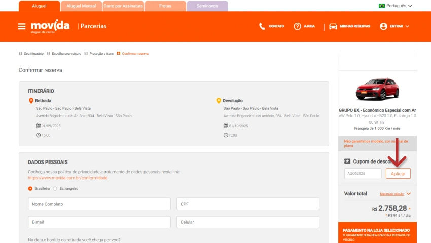Go to the Escolha seu veículo step
Image resolution: width=431 pixels, height=243 pixels.
[66, 54]
